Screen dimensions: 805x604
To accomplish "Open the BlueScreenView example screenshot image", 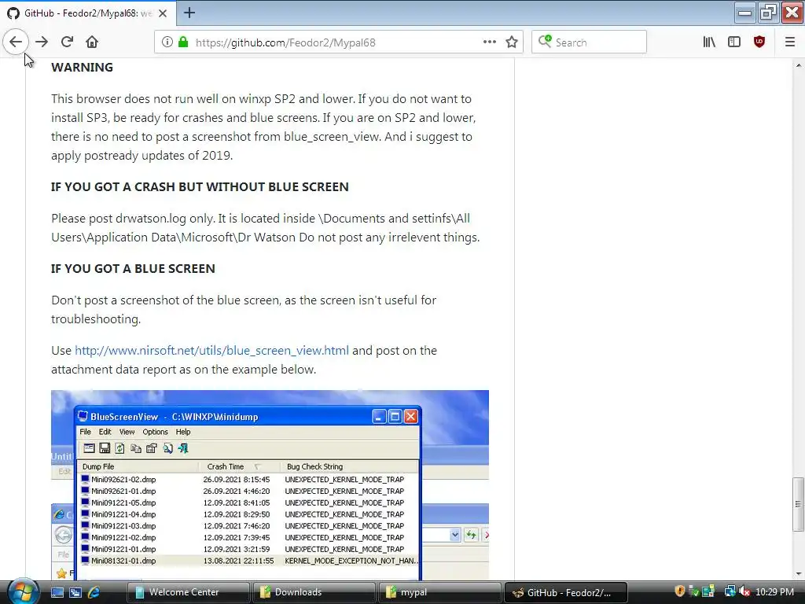I will [270, 484].
